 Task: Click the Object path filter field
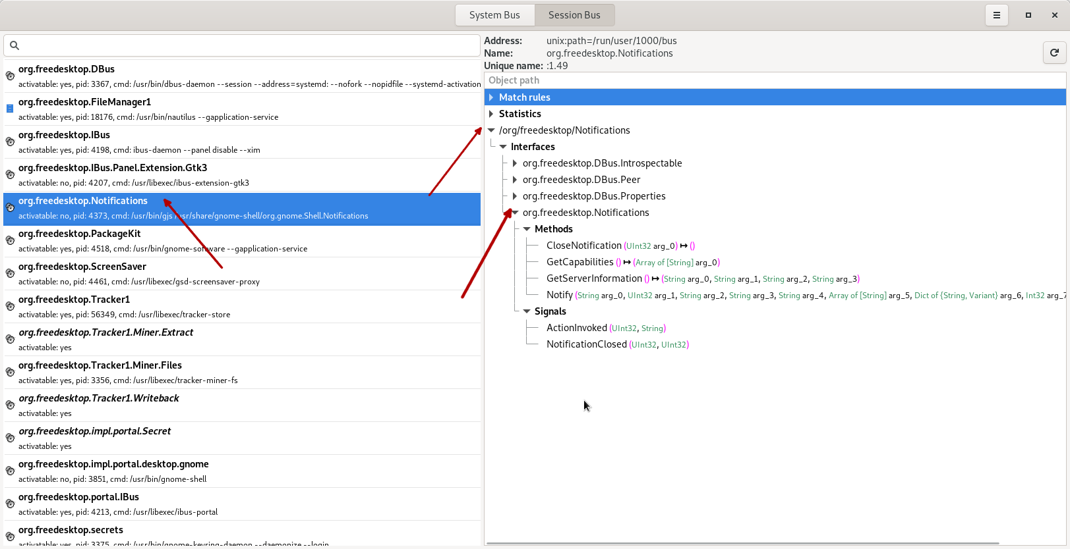point(775,80)
